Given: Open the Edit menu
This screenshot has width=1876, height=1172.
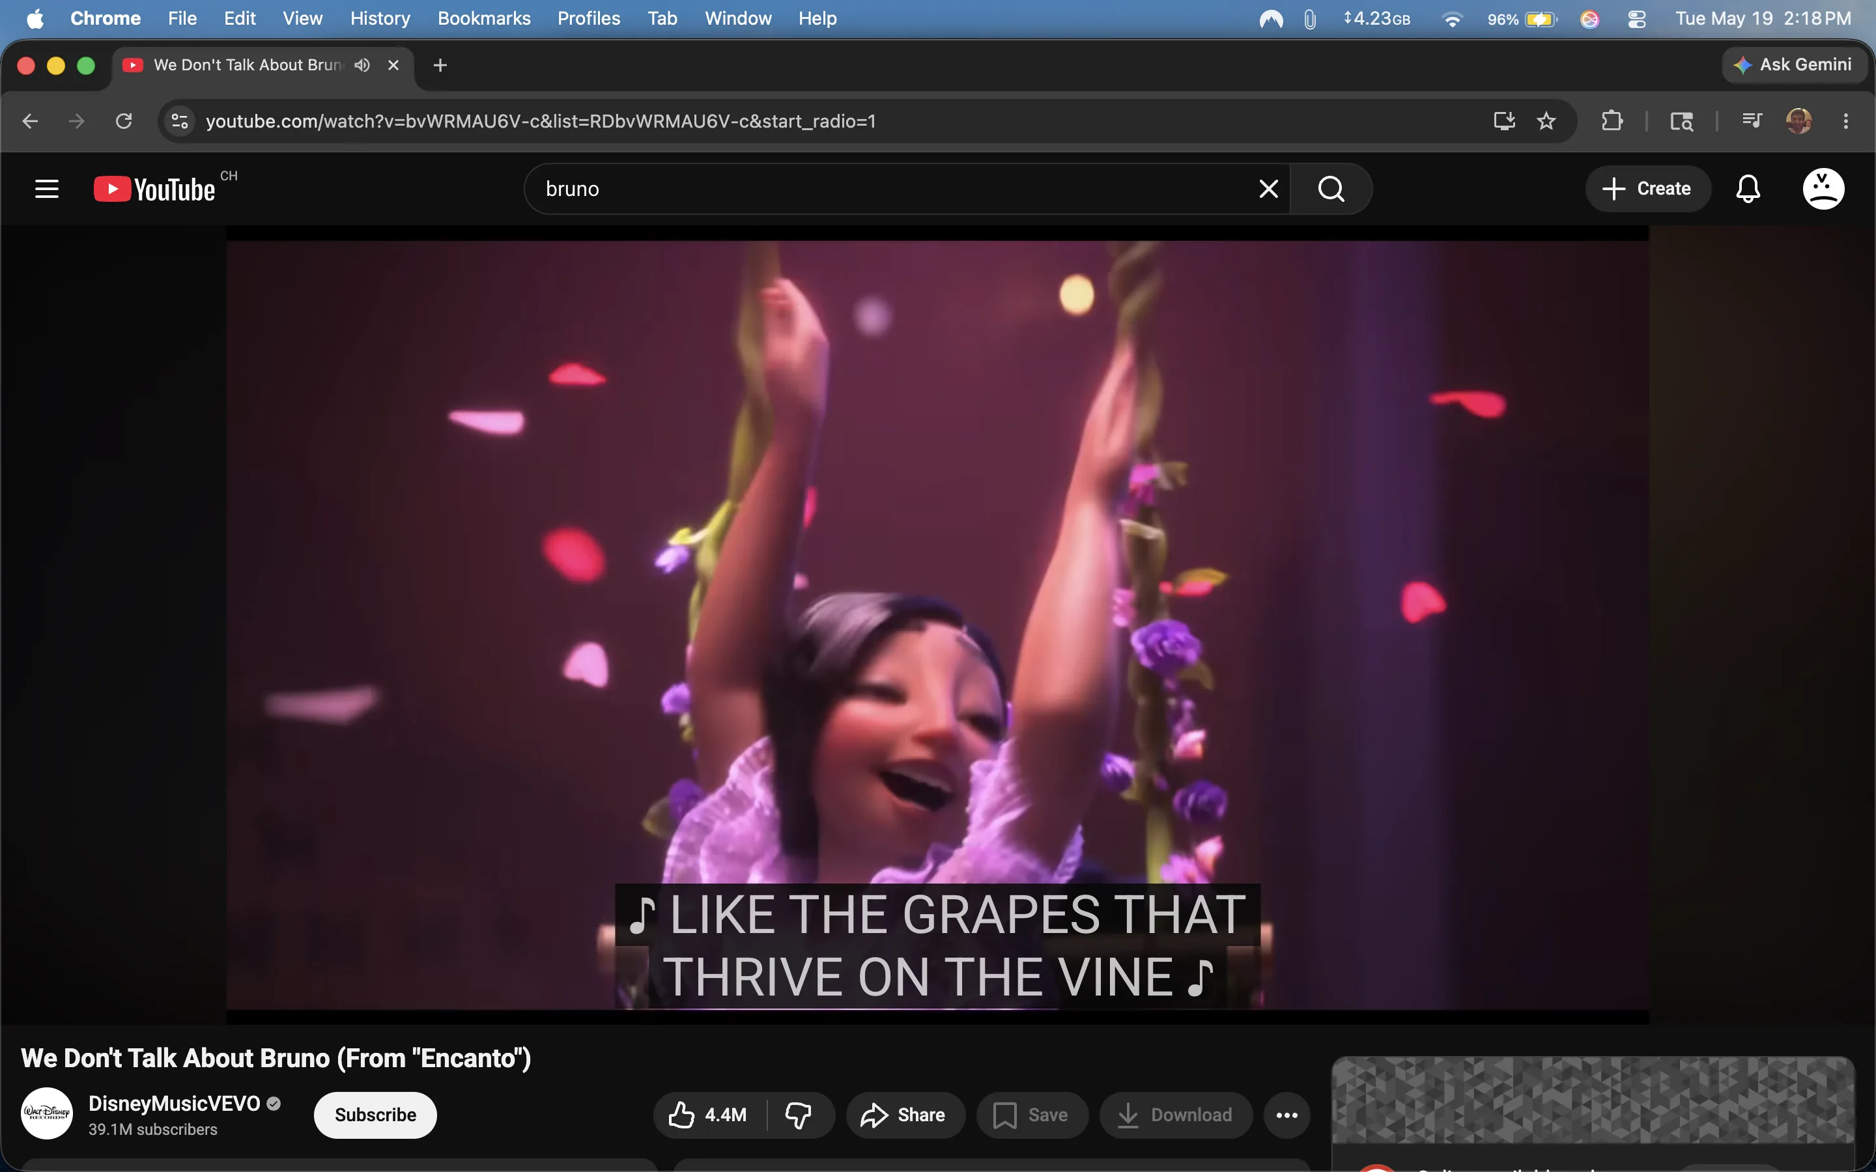Looking at the screenshot, I should pos(240,19).
